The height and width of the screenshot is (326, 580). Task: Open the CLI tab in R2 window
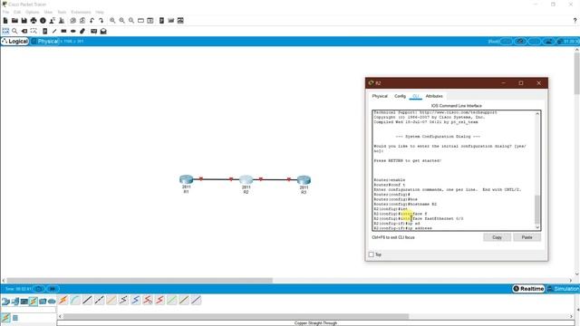tap(415, 96)
